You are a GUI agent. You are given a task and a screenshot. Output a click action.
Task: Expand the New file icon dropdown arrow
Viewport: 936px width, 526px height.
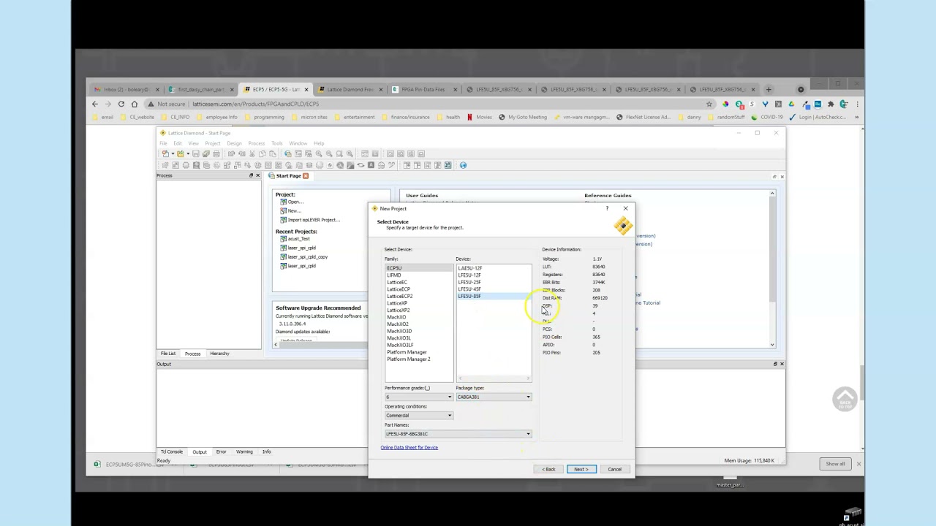coord(173,153)
